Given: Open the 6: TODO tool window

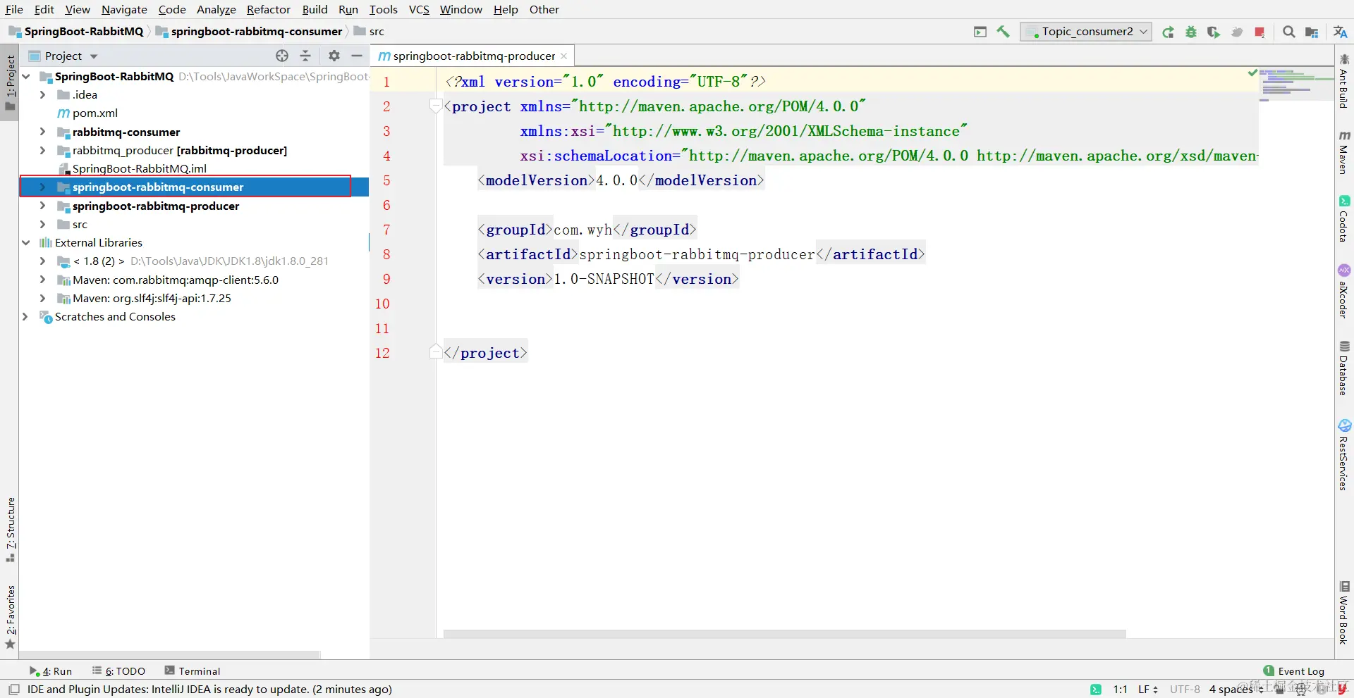Looking at the screenshot, I should click(x=118, y=671).
